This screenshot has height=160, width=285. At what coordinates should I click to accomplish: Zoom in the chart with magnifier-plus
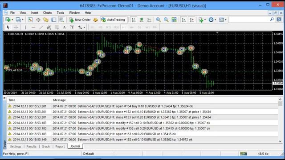pos(159,20)
